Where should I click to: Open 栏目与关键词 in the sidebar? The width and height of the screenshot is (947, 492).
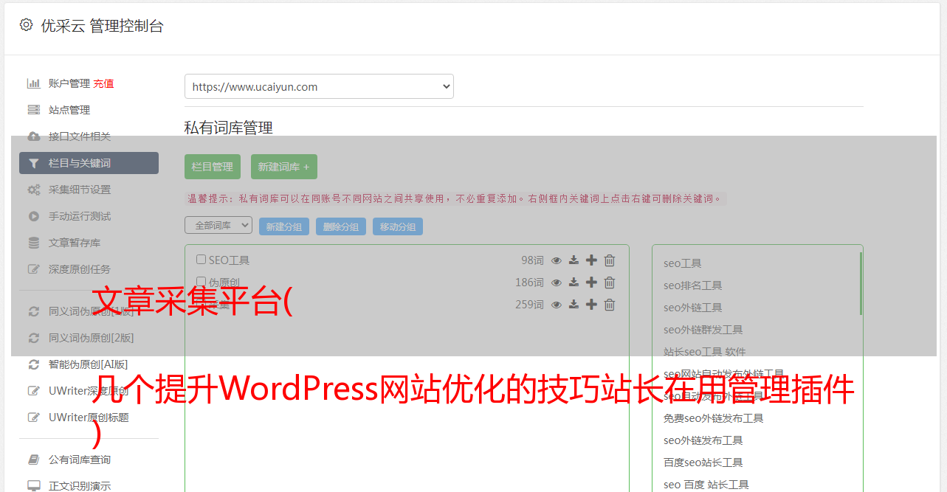click(89, 163)
